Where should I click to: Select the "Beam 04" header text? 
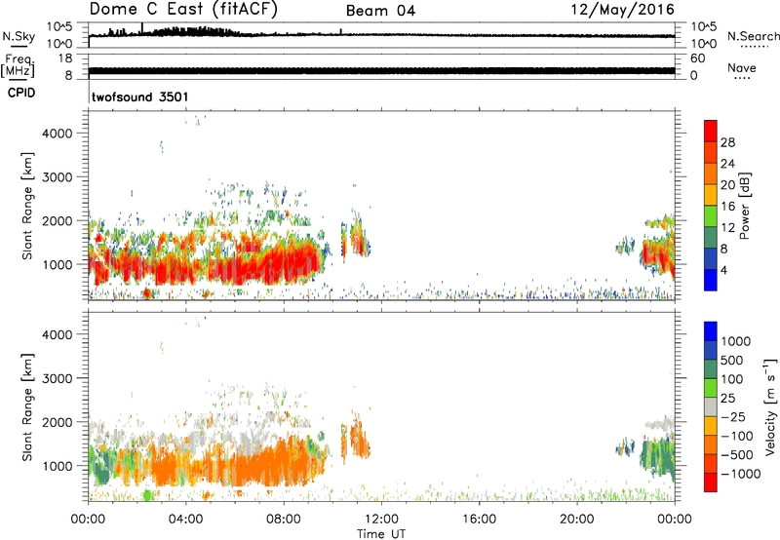tap(380, 11)
